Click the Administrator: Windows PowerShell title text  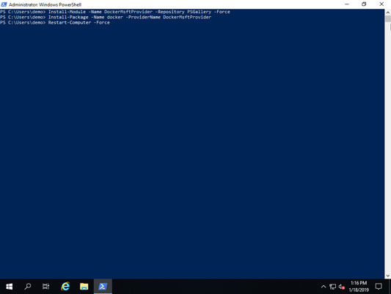(x=45, y=4)
